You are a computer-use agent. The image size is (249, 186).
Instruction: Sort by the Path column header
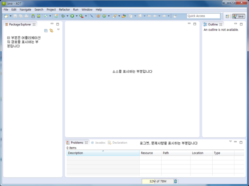176,153
